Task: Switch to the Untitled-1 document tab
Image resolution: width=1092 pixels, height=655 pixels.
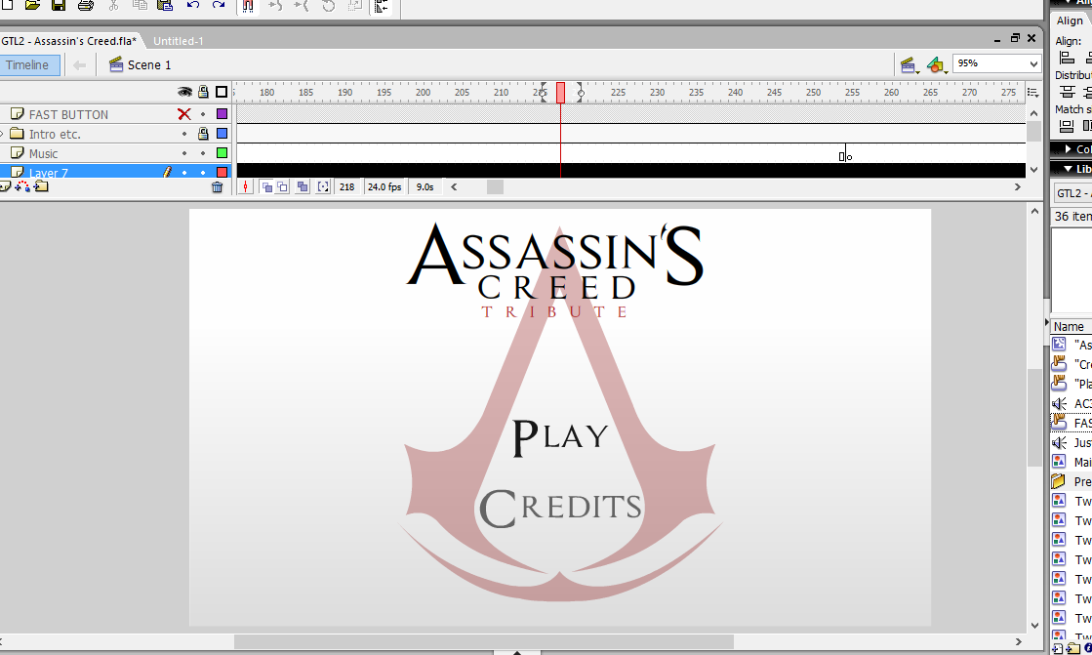Action: (x=179, y=41)
